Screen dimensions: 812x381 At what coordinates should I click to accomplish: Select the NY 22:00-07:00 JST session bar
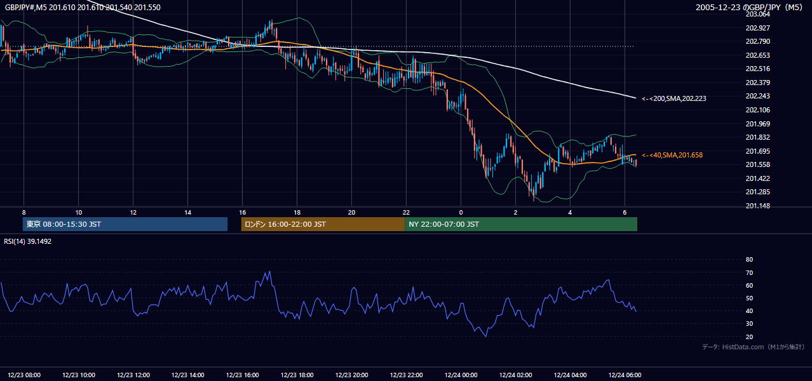(x=521, y=224)
